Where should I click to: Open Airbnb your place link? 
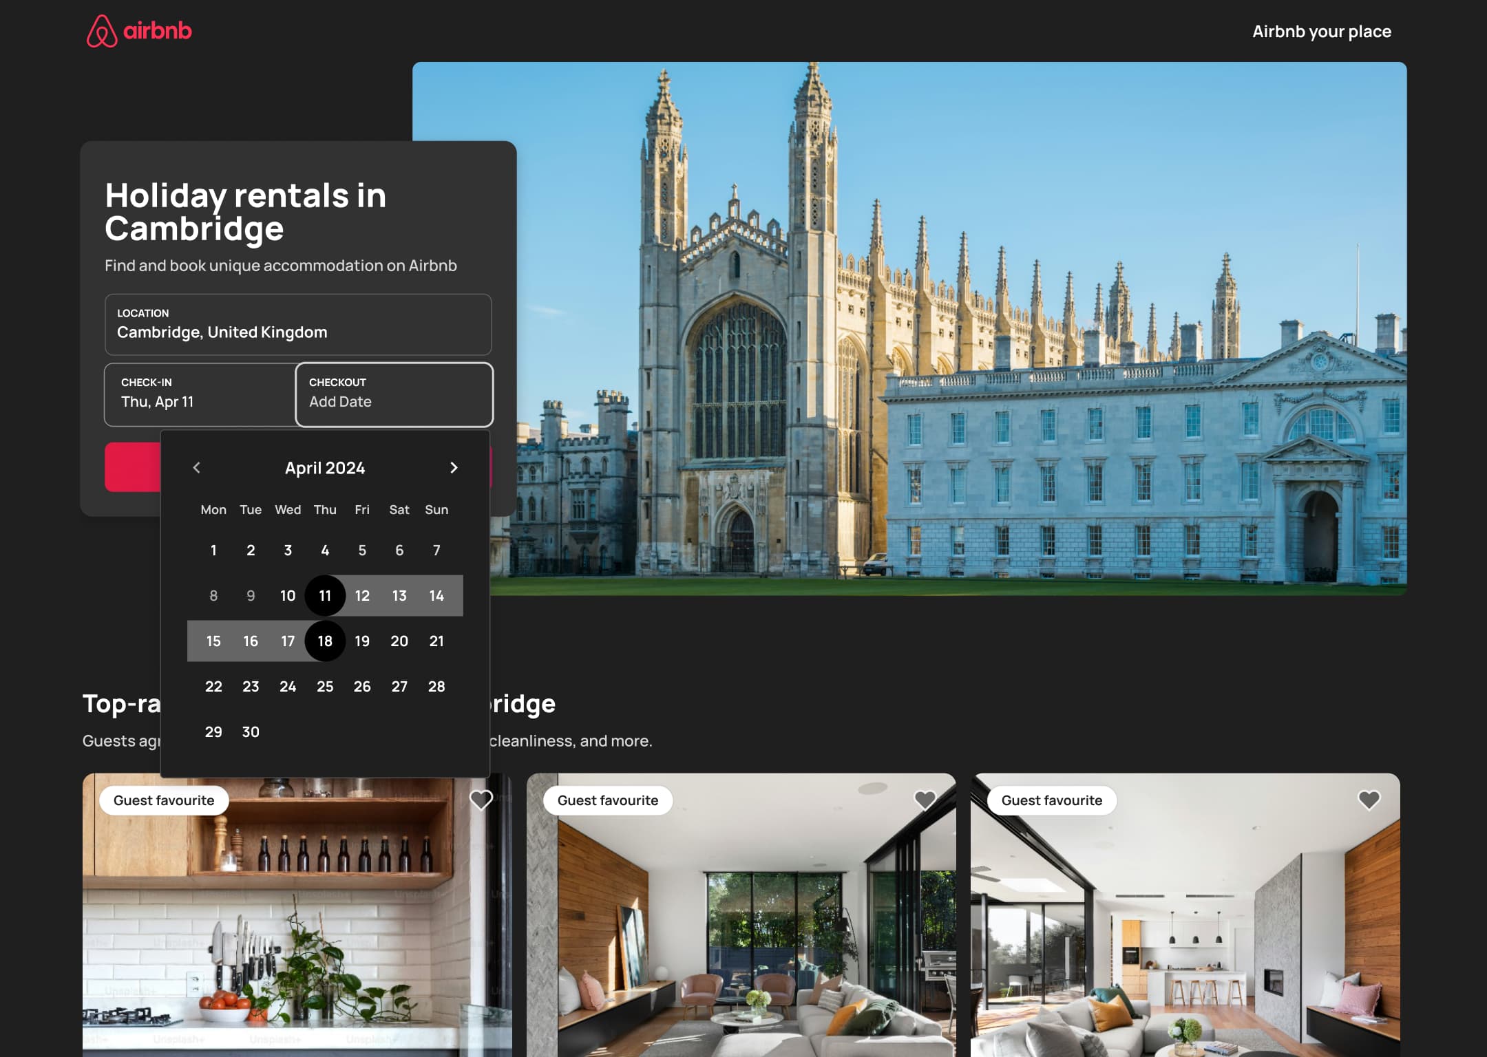click(1321, 32)
